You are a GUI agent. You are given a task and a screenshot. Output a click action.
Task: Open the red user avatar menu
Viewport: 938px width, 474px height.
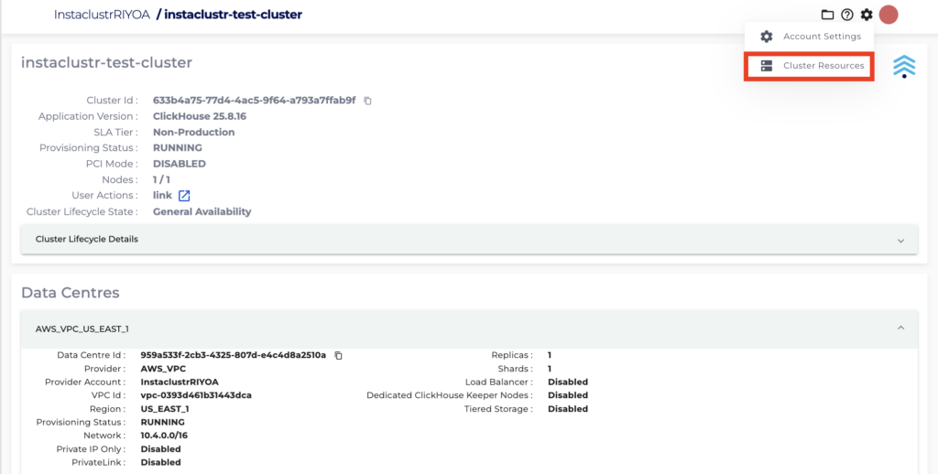click(888, 15)
